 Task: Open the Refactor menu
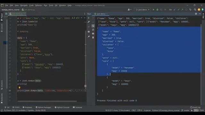(x=39, y=5)
